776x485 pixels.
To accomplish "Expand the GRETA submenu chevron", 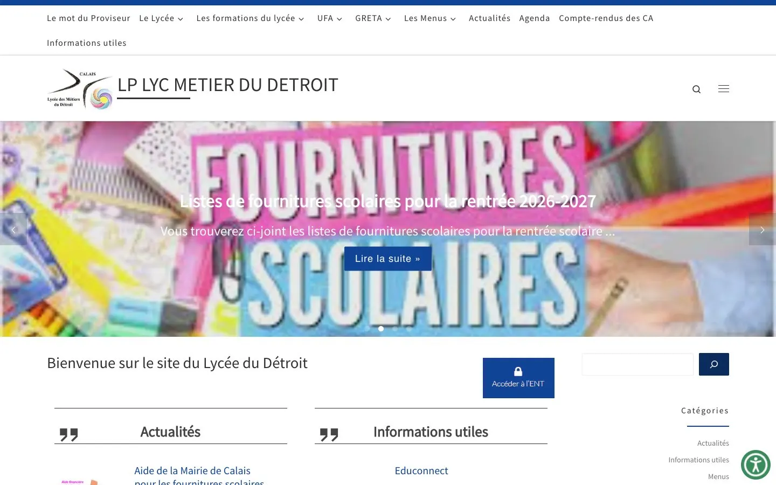I will (388, 19).
